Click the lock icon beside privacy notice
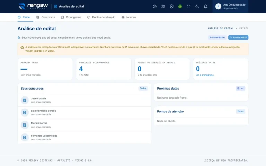The height and width of the screenshot is (166, 266). click(19, 38)
